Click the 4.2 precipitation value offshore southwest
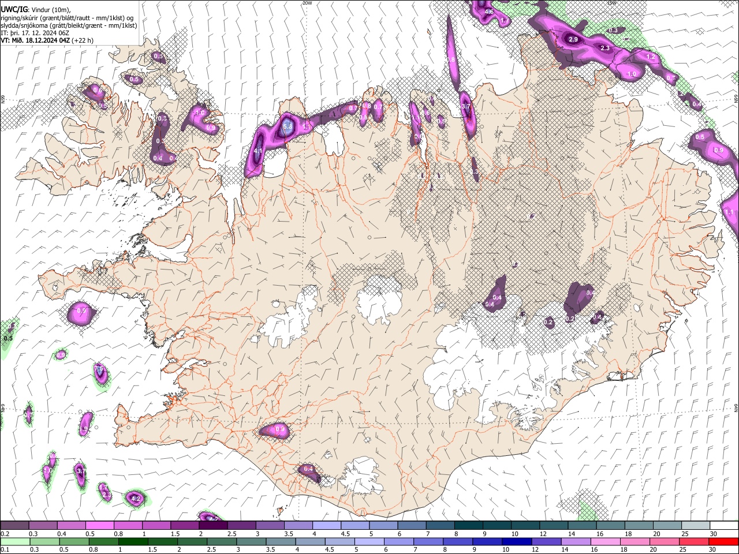The height and width of the screenshot is (554, 739). click(136, 498)
